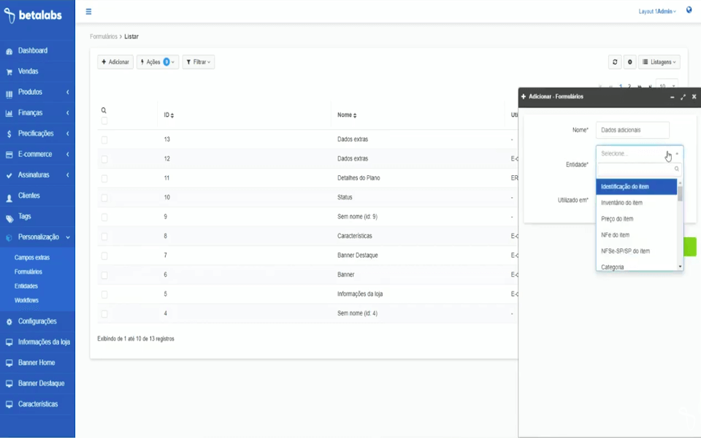Click the globe icon in the header

(x=689, y=10)
